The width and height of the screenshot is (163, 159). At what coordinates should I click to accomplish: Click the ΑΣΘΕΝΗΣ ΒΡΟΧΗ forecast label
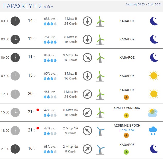click(x=127, y=126)
